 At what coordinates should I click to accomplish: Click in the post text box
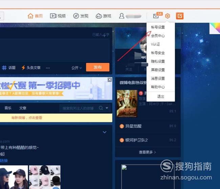tap(55, 50)
